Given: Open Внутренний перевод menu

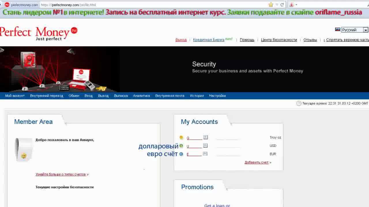Looking at the screenshot, I should tap(46, 96).
